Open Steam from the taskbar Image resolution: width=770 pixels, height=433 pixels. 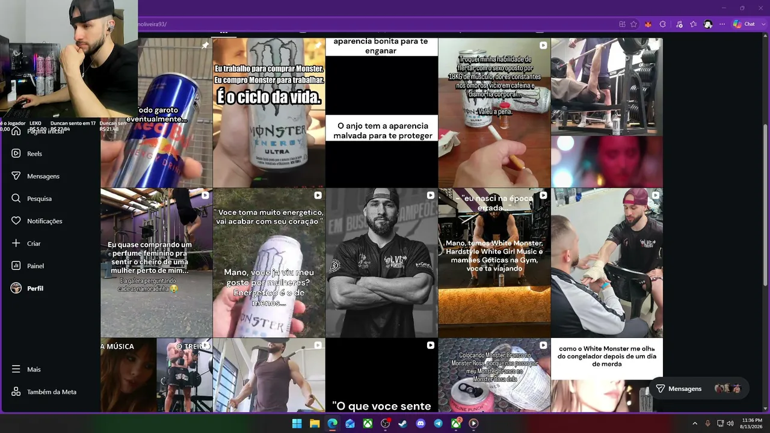point(403,423)
